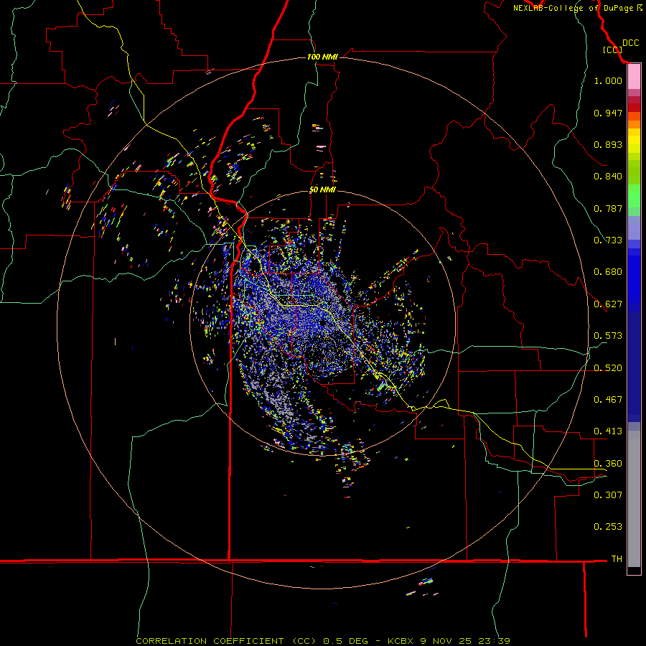Click the 0.893 color scale value
Viewport: 646px width, 646px height.
point(608,144)
